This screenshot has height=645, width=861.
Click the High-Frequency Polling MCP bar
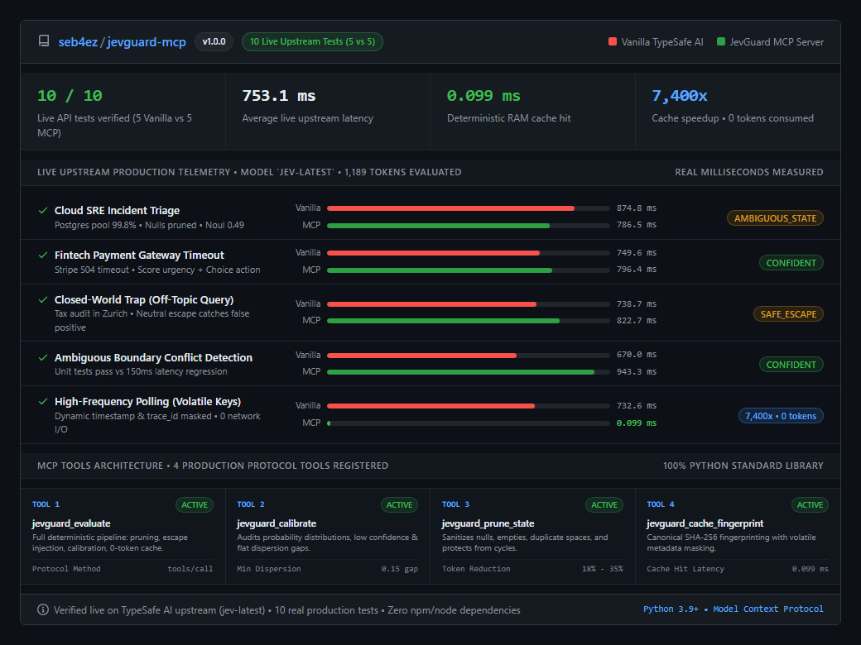tap(469, 423)
